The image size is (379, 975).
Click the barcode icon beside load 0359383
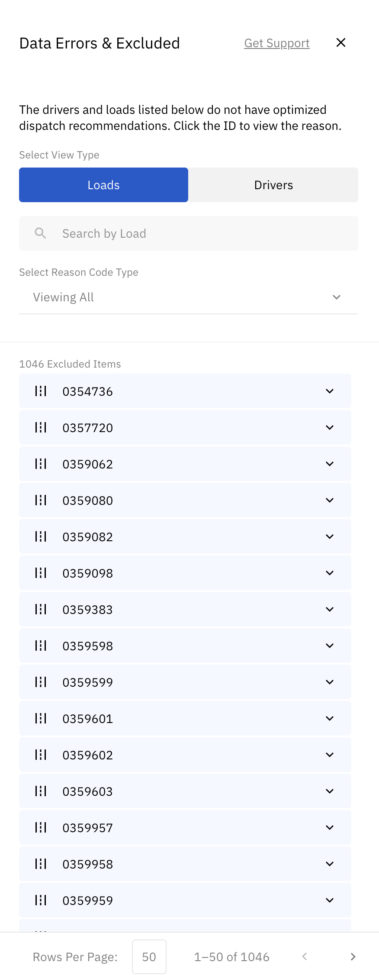(x=41, y=610)
